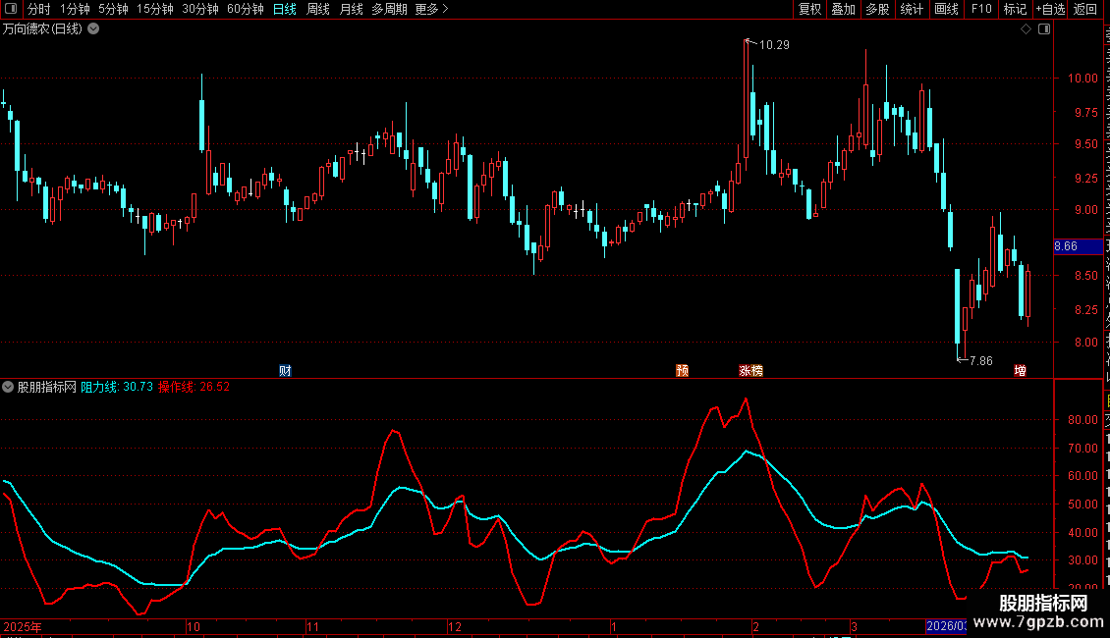Select the 15分钟 period tab
Image resolution: width=1110 pixels, height=638 pixels.
coord(155,9)
